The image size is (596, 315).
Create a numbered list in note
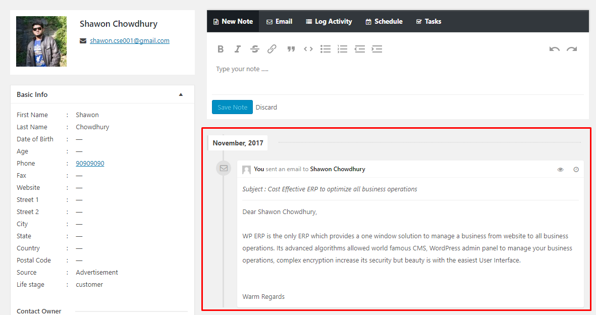[x=343, y=49]
